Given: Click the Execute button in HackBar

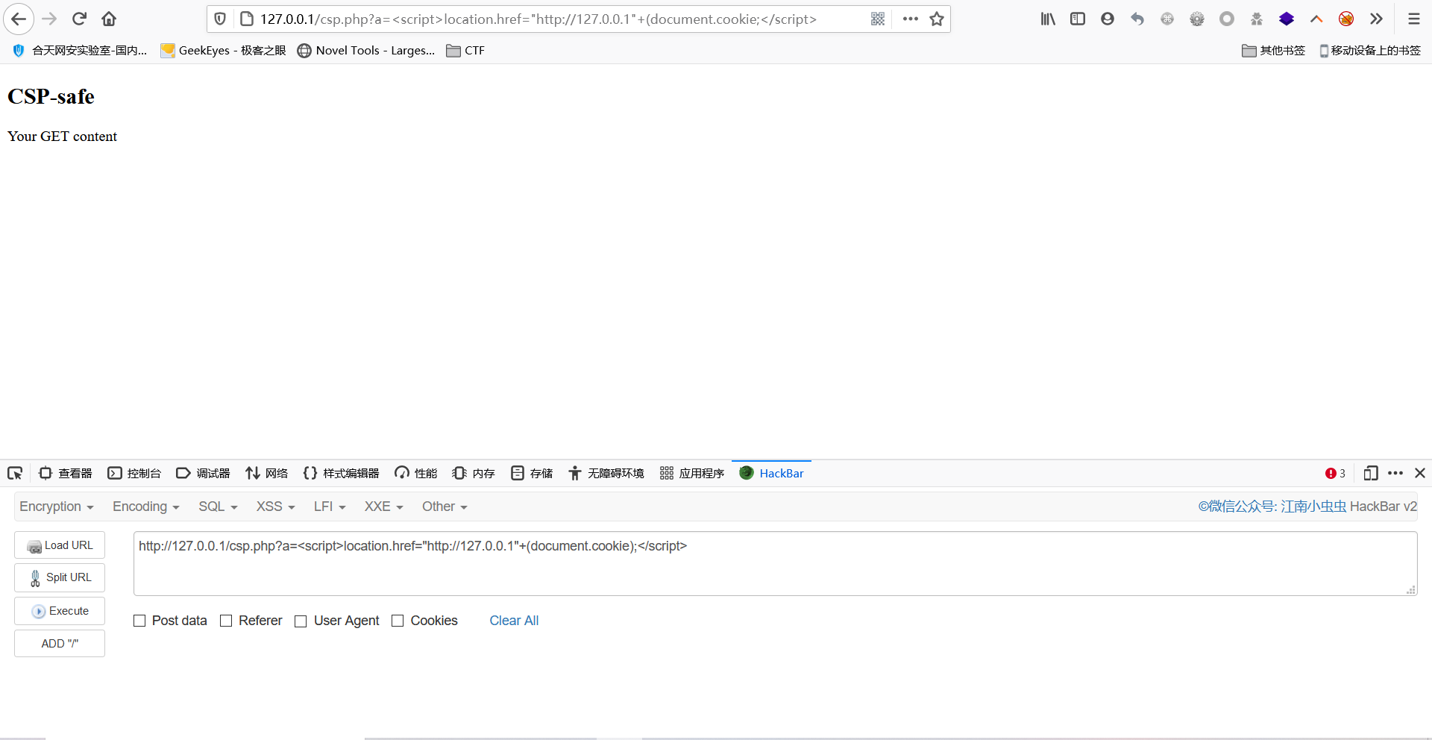Looking at the screenshot, I should coord(60,611).
